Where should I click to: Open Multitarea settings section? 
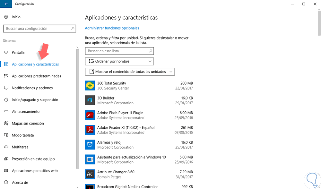[20, 147]
